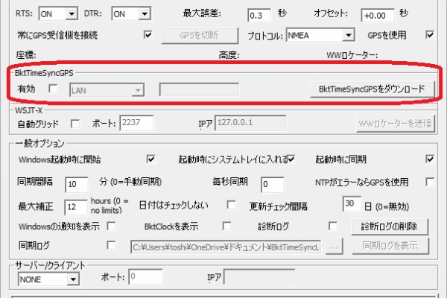Screen dimensions: 447x298
Task: Toggle GPSを使用 checkbox
Action: (429, 34)
